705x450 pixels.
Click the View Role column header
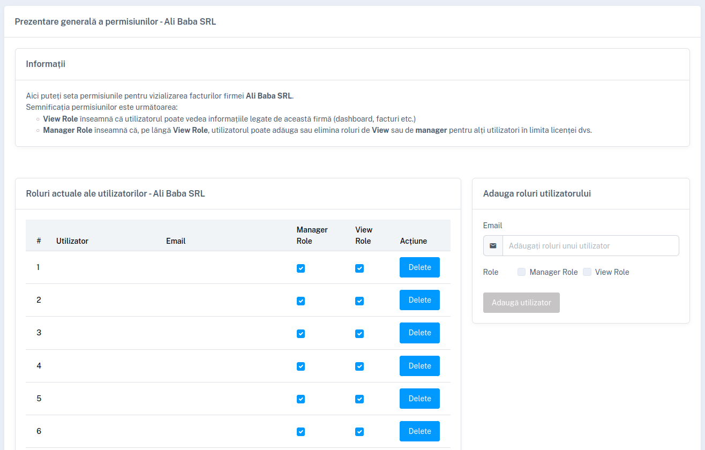(364, 235)
